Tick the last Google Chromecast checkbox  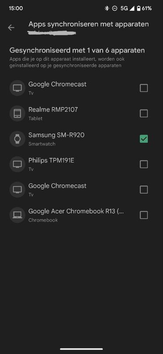click(x=144, y=190)
